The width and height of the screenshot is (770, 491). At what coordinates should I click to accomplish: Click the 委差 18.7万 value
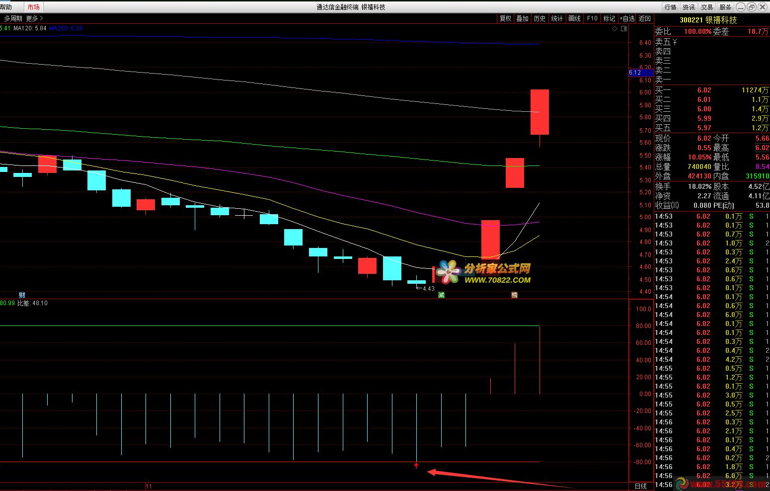(758, 31)
